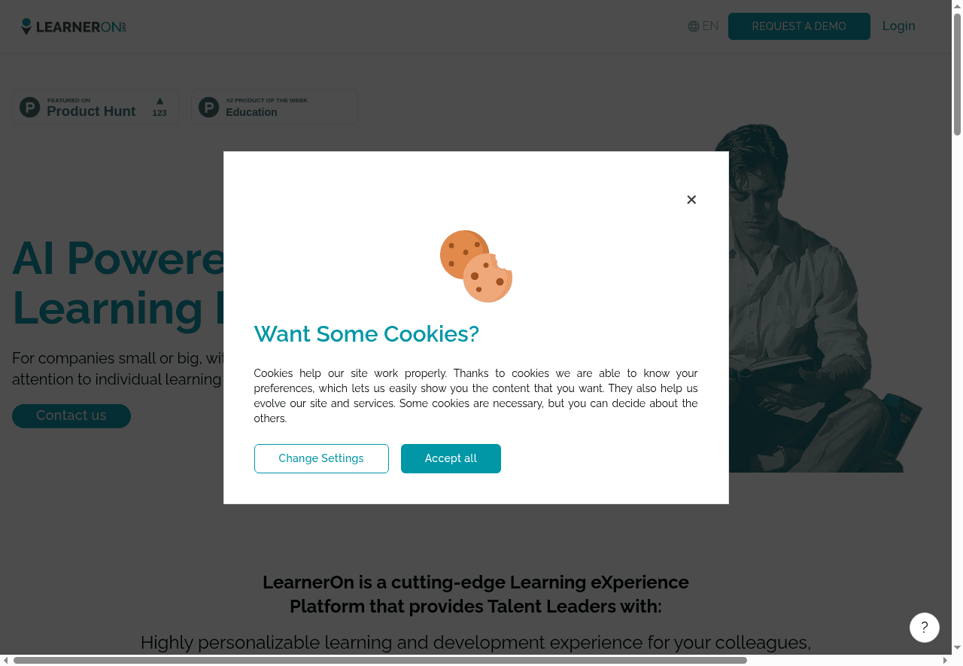Close the cookie dialog with X icon

pos(691,199)
